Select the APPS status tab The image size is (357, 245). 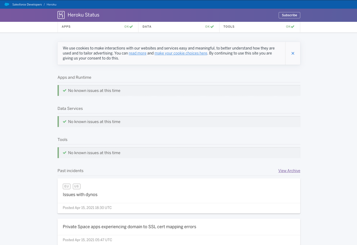[x=66, y=26]
